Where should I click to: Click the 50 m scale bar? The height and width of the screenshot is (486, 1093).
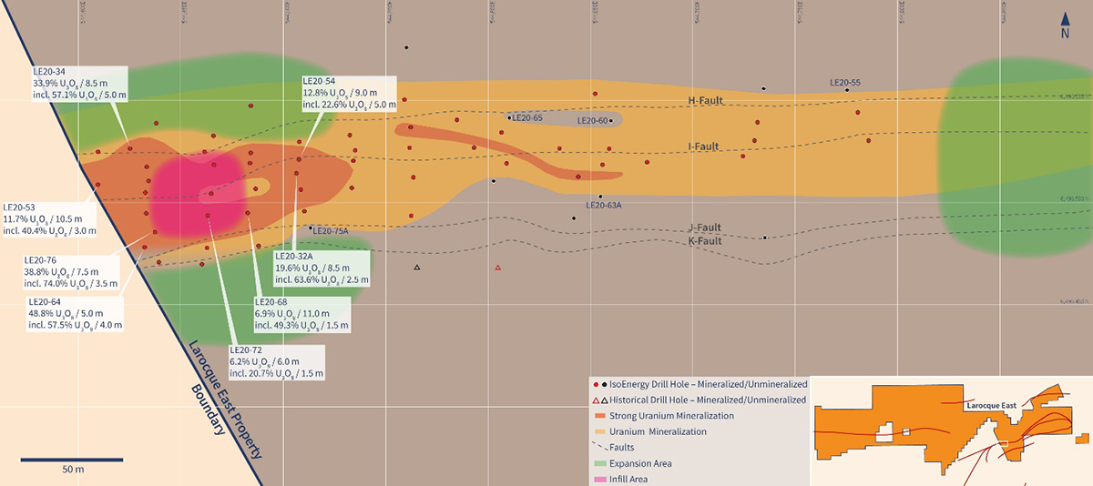tap(72, 459)
